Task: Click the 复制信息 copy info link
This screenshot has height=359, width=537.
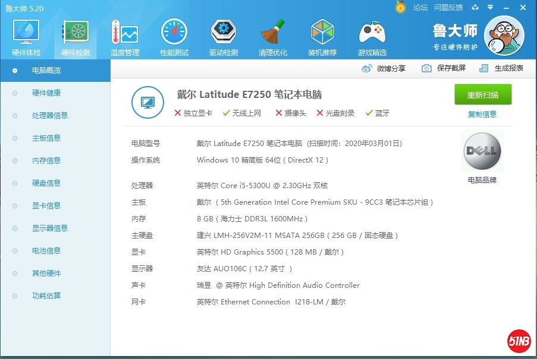Action: coord(482,115)
